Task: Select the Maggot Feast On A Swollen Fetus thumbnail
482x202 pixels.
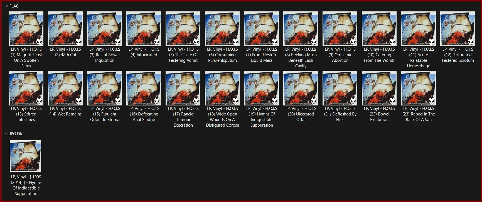Action: coord(26,29)
